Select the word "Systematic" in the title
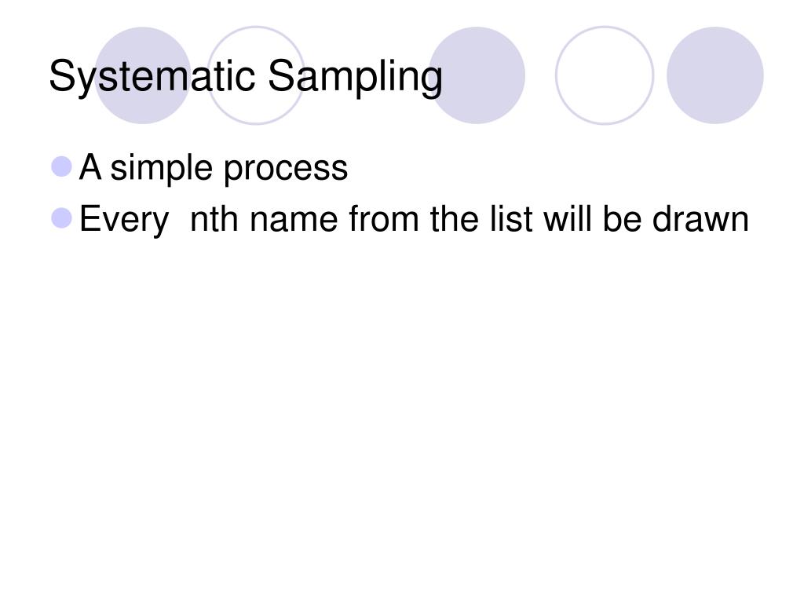 [x=152, y=76]
